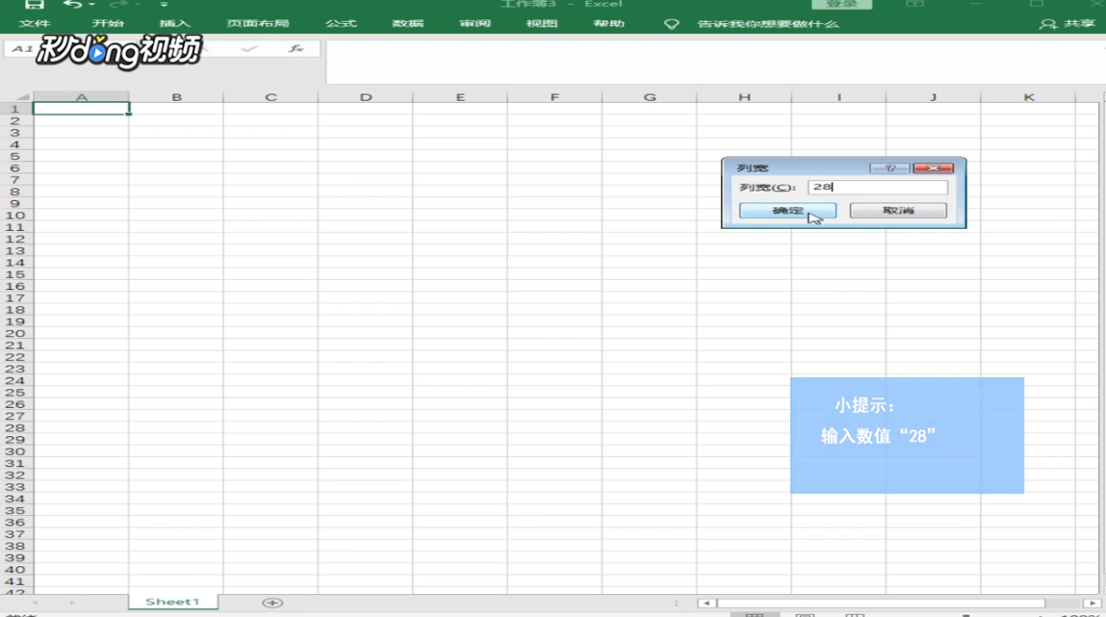Image resolution: width=1106 pixels, height=617 pixels.
Task: Select column I header
Action: 838,96
